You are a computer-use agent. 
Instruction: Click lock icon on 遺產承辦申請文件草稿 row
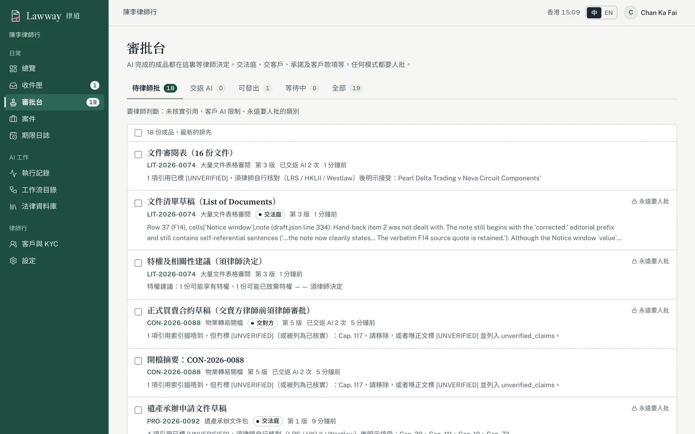pos(634,408)
